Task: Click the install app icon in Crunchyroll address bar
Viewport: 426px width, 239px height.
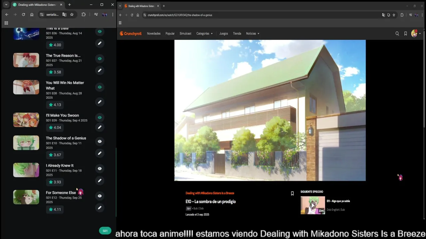Action: pos(388,15)
